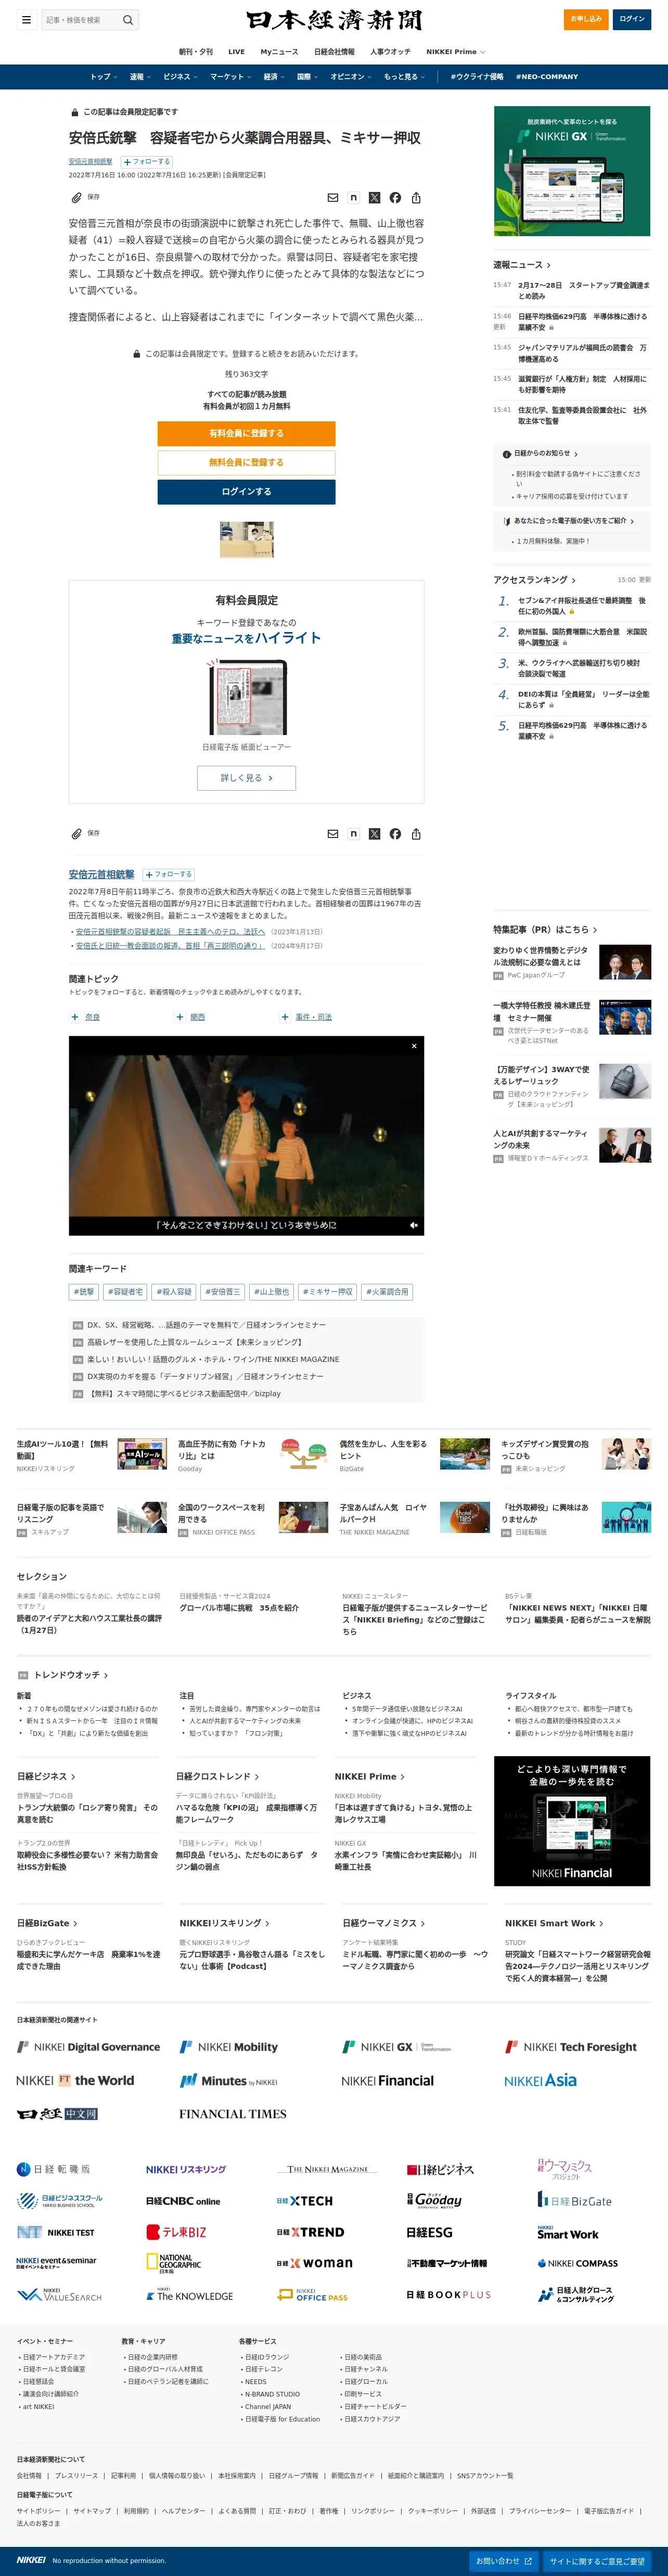Click the outlined 無料会員に登録する button
This screenshot has height=2576, width=668.
[x=246, y=462]
